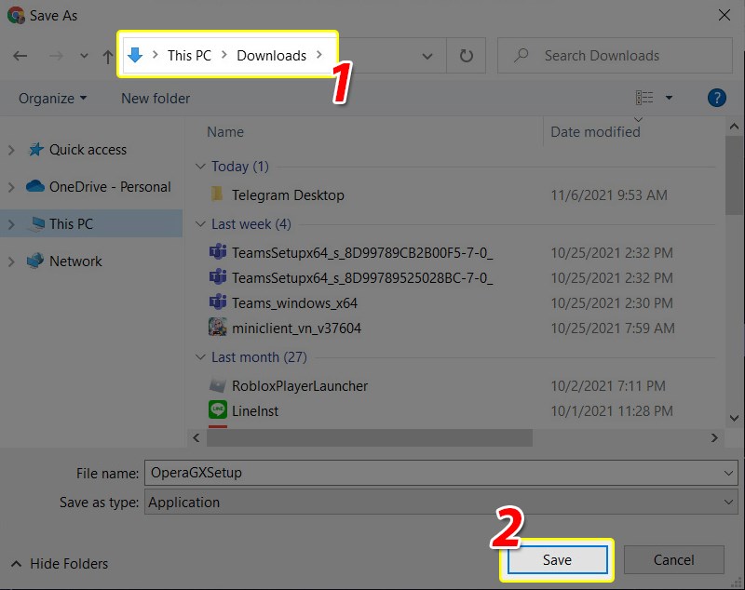The width and height of the screenshot is (745, 590).
Task: Click the green LINE icon of LineInst
Action: coord(218,409)
